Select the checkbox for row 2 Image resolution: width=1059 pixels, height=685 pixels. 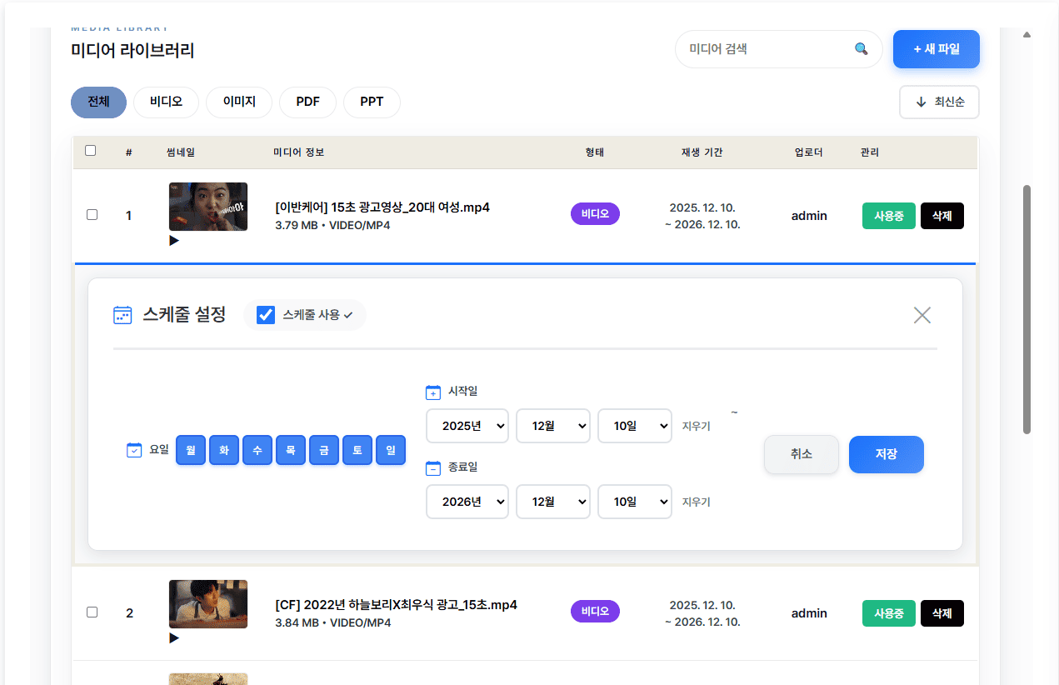click(92, 612)
